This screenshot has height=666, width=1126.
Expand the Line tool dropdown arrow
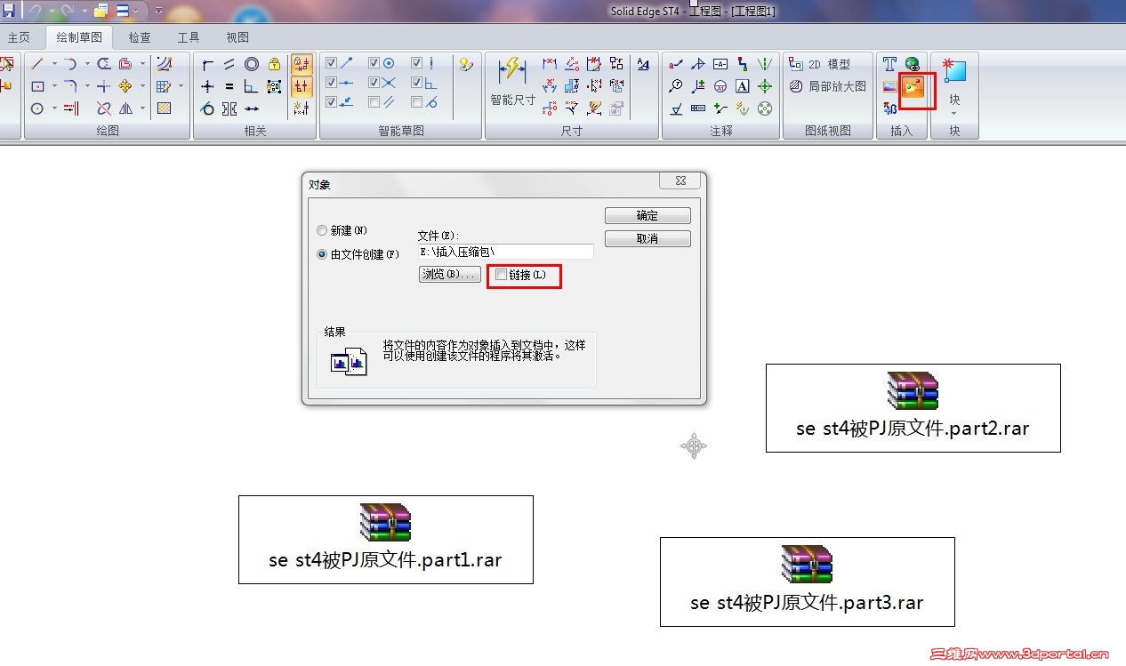[x=53, y=64]
